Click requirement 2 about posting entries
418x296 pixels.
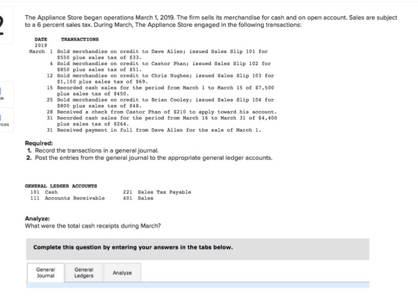(149, 158)
